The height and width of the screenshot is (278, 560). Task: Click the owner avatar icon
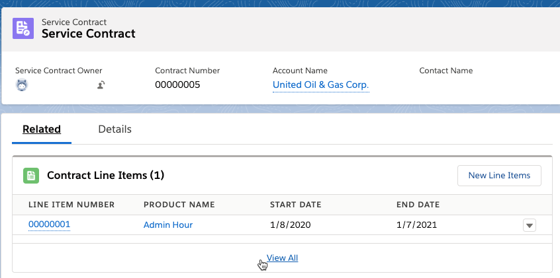point(22,85)
